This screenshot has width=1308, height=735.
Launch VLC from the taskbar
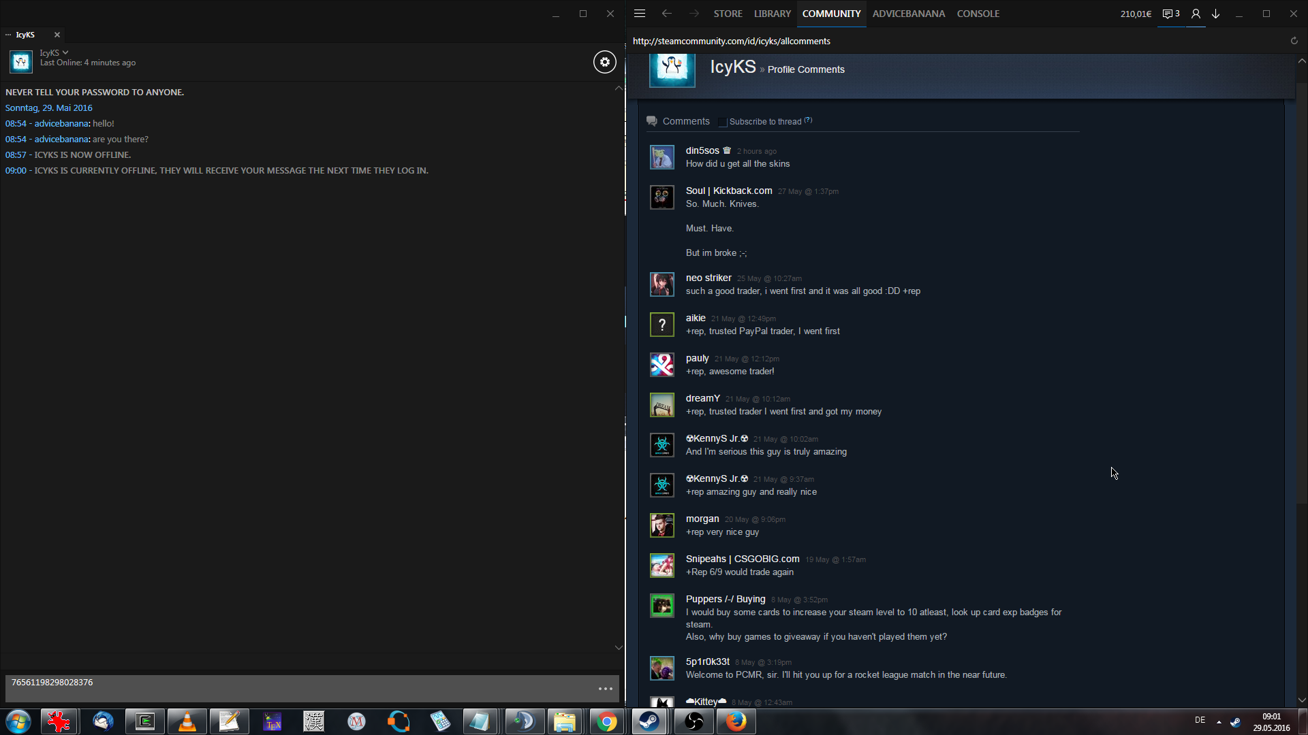[x=187, y=721]
